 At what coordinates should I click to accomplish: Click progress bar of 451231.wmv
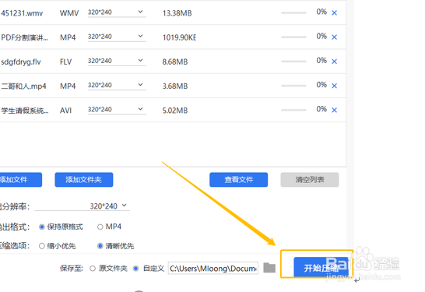(x=293, y=12)
